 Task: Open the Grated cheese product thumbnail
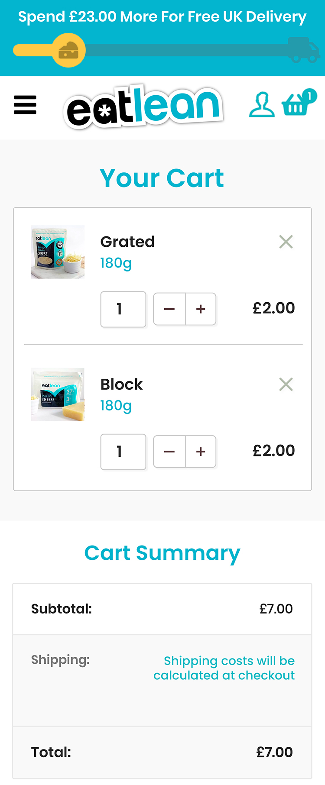pos(58,252)
